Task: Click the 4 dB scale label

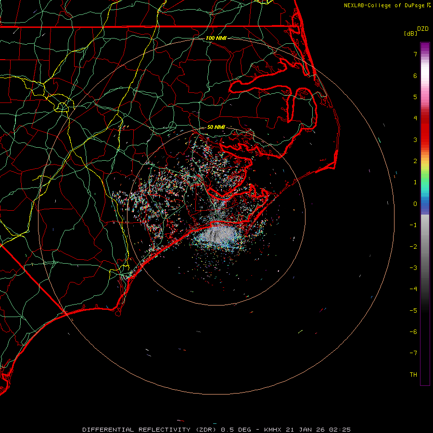Action: 415,118
